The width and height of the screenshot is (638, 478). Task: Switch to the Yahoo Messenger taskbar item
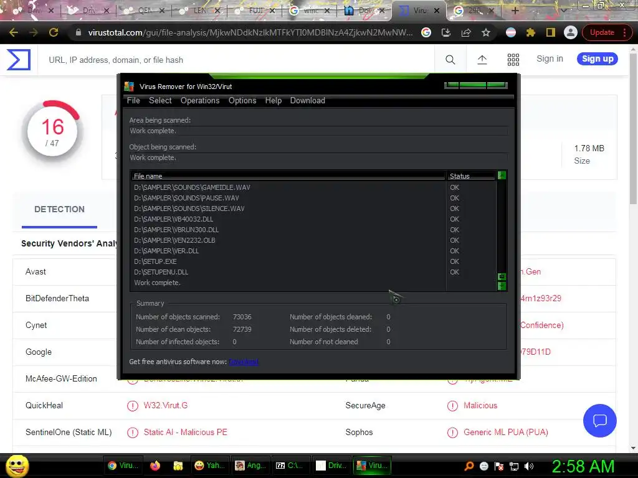pyautogui.click(x=209, y=466)
